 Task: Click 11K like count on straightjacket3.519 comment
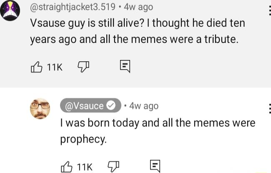coord(54,66)
